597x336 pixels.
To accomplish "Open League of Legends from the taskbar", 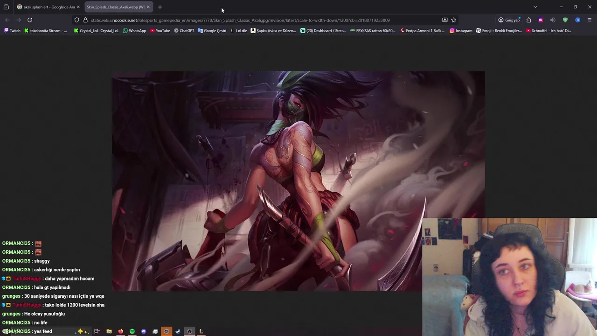I will click(201, 331).
